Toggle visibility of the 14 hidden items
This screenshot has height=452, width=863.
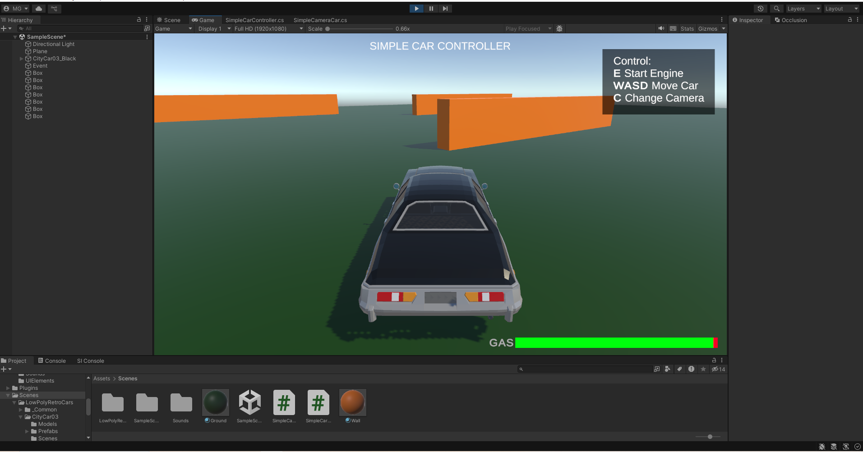click(718, 369)
